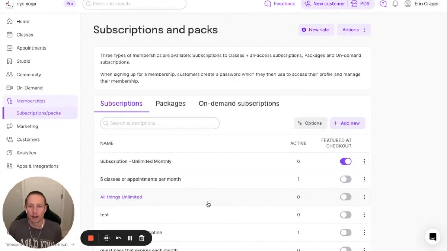Image resolution: width=447 pixels, height=251 pixels.
Task: Switch to the Packages tab
Action: point(170,104)
